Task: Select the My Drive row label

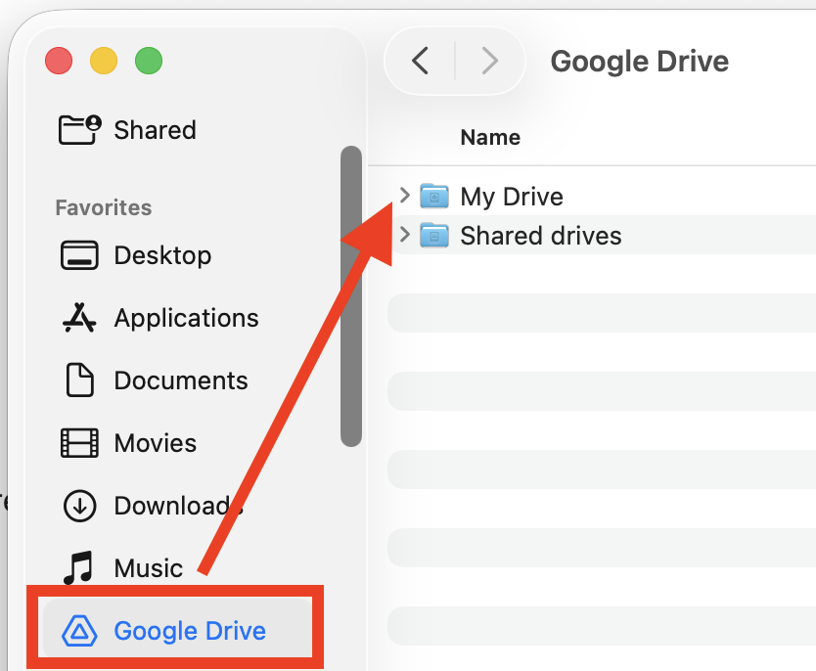Action: [x=512, y=197]
